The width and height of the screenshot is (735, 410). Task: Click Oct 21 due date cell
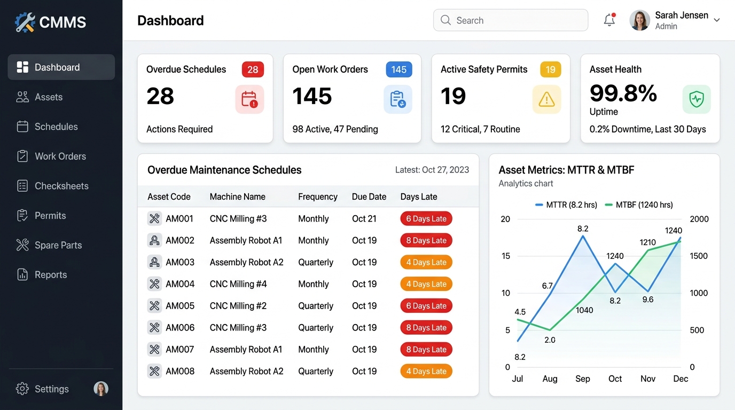pyautogui.click(x=364, y=218)
